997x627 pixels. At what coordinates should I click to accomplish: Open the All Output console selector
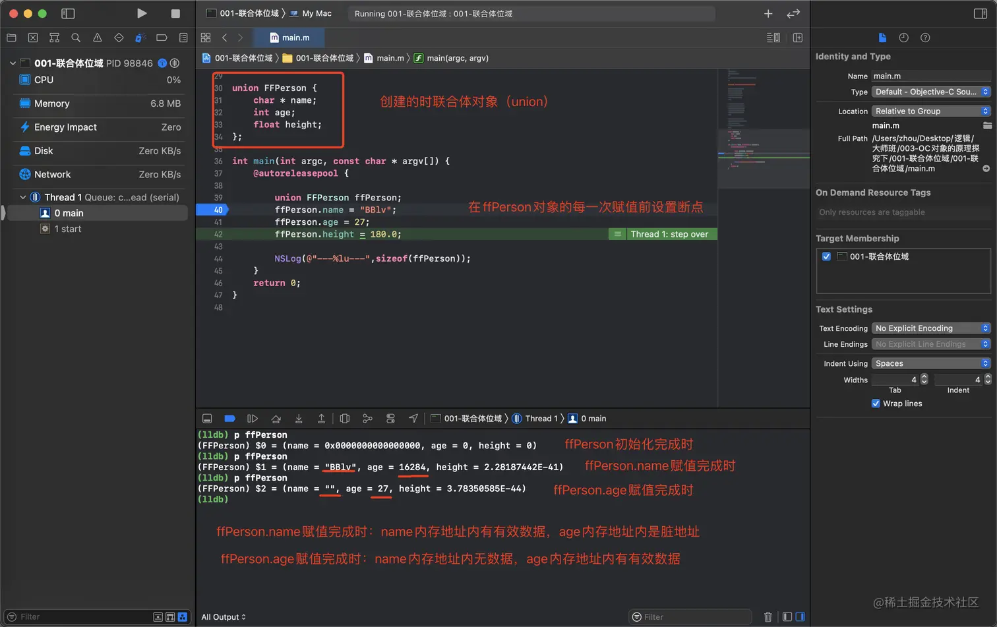[x=224, y=617]
